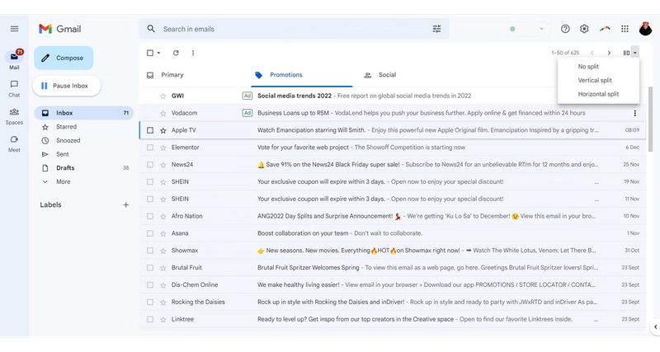Viewport: 660px width, 352px height.
Task: Go to the next page of emails
Action: coord(609,53)
